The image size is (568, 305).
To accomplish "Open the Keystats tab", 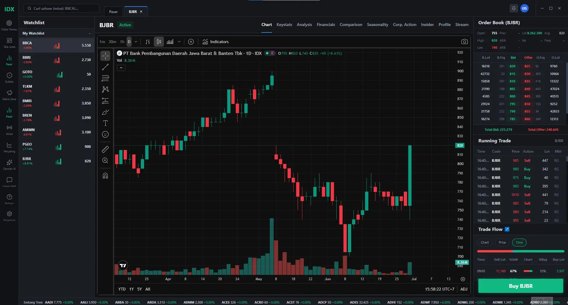I will (x=284, y=25).
